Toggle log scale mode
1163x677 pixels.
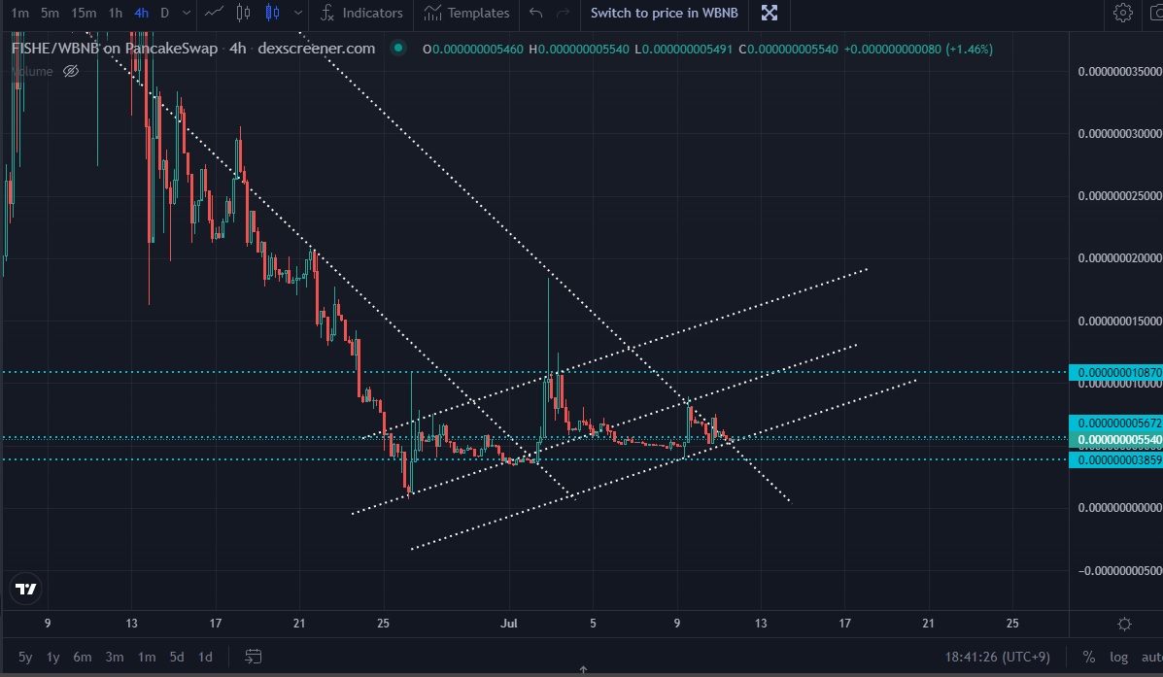(1118, 657)
